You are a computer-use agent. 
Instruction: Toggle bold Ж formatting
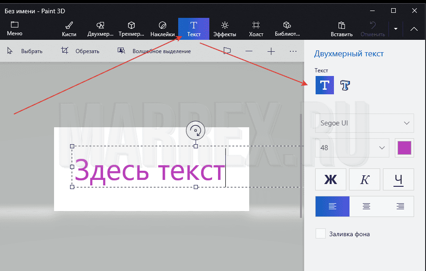tap(331, 179)
